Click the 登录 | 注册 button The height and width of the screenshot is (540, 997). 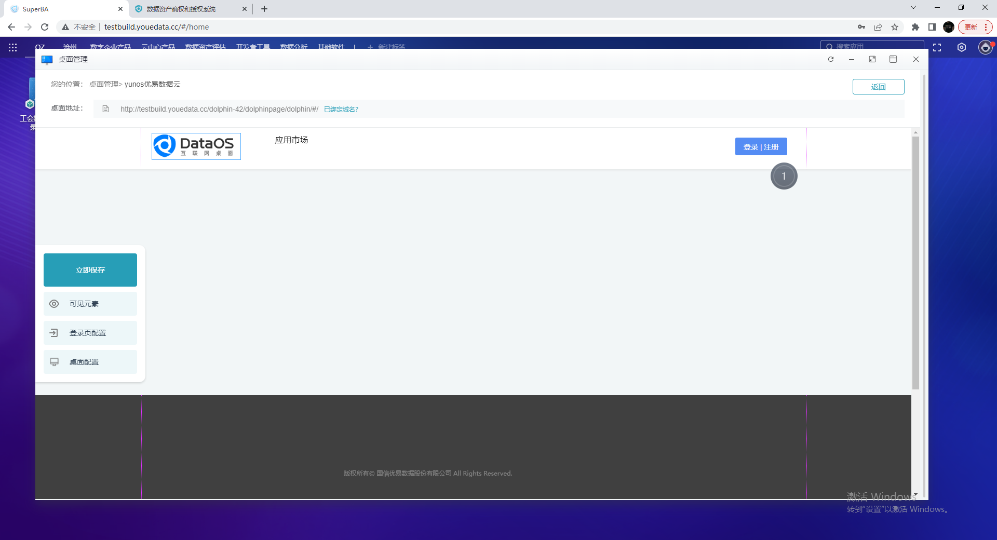[761, 147]
